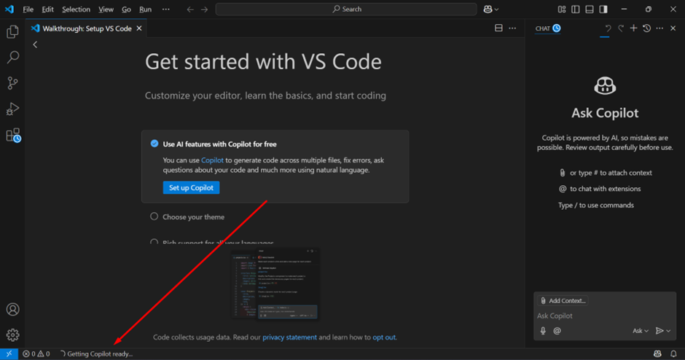The height and width of the screenshot is (360, 685).
Task: Click the VS Code logo in title bar
Action: tap(9, 9)
